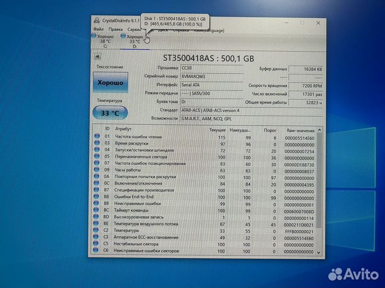Click the Порог column header
The image size is (385, 288).
(x=270, y=130)
